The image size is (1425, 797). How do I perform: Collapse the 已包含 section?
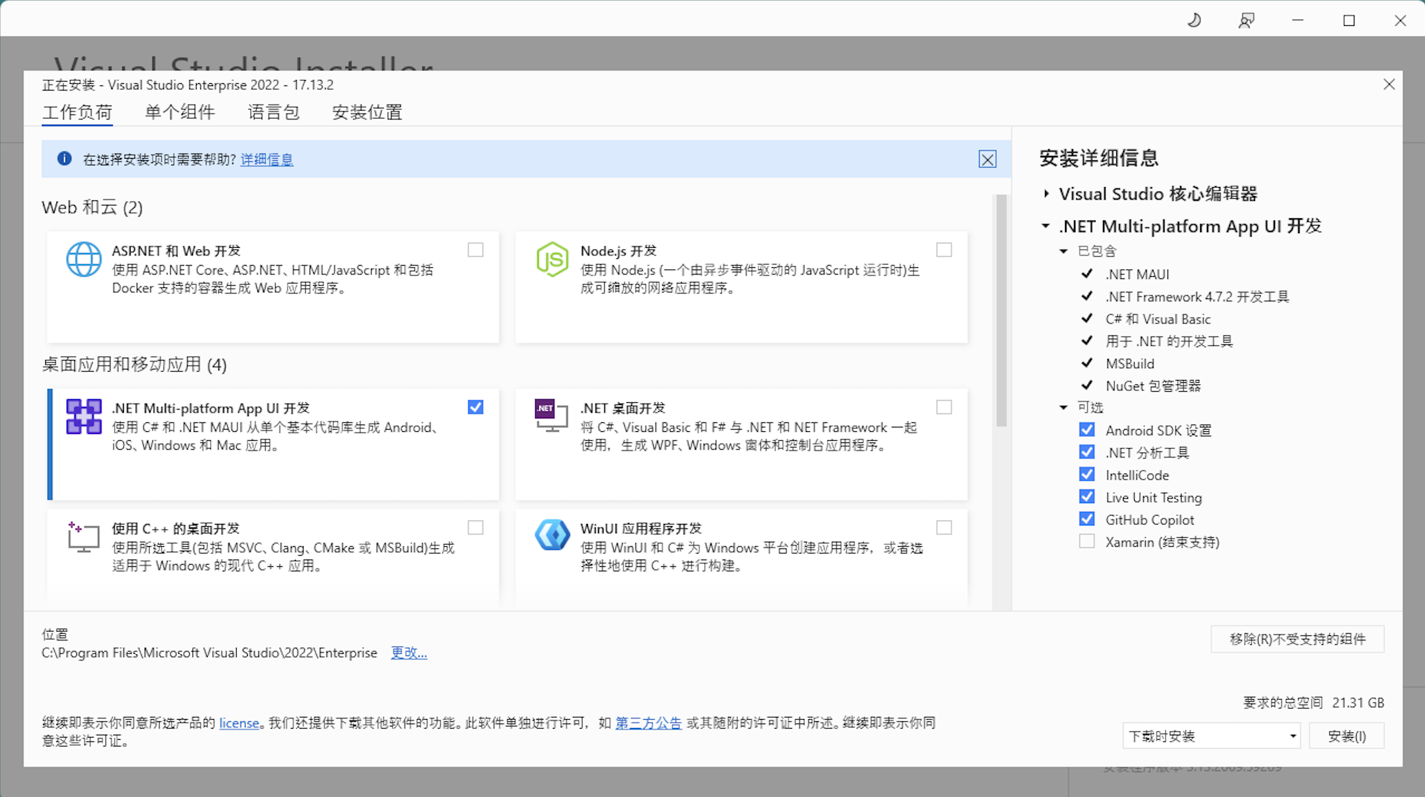(x=1064, y=252)
